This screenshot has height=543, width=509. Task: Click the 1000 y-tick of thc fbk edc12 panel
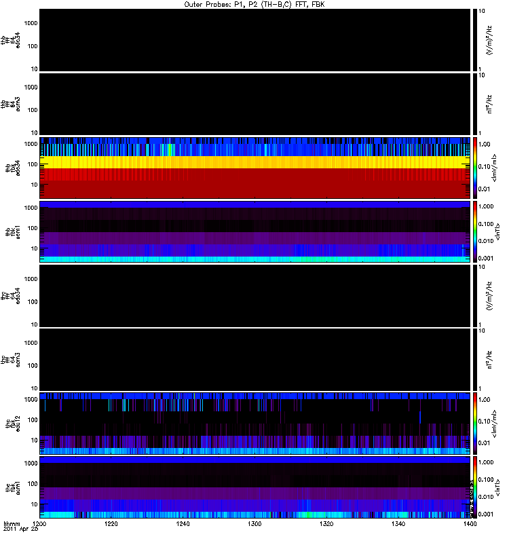point(31,399)
